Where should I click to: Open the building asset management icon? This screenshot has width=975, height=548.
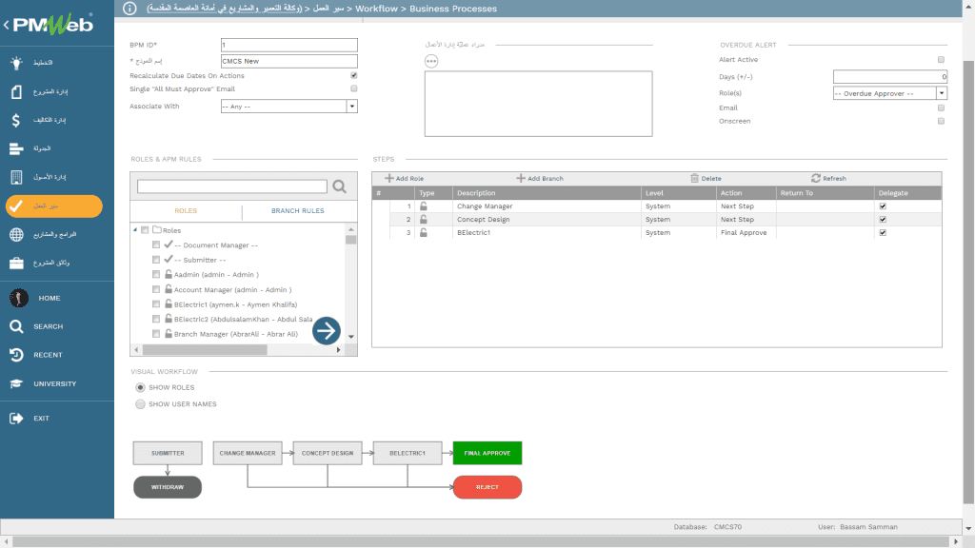(16, 177)
